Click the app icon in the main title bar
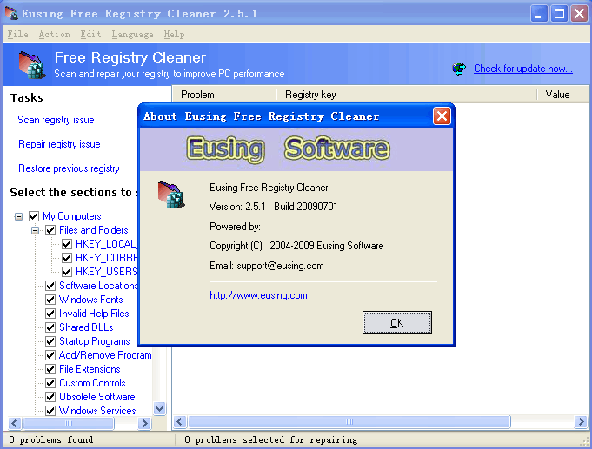The width and height of the screenshot is (592, 449). click(x=11, y=13)
